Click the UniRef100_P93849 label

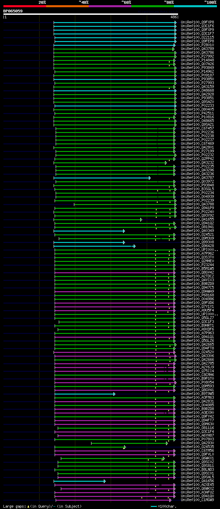(197, 68)
